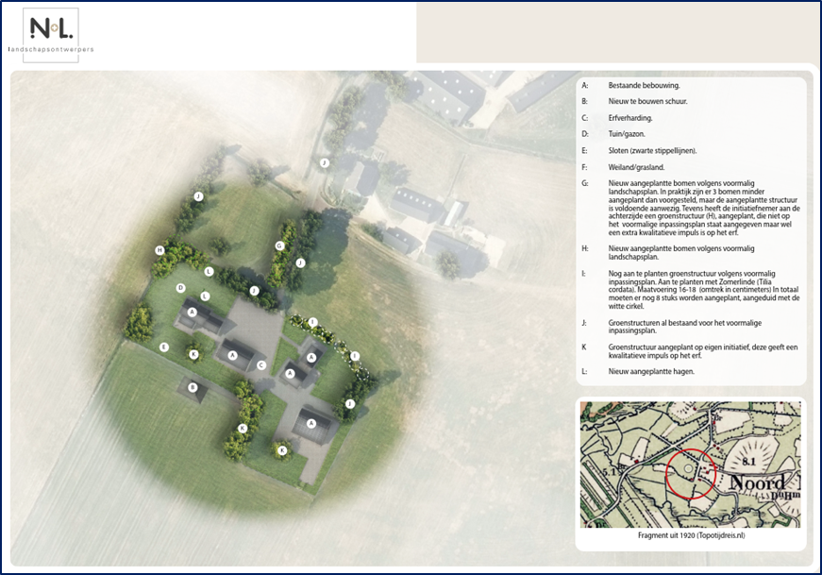Click caption 'Fragment uit 1920 (Topotijdreis.nl)'

tap(691, 535)
